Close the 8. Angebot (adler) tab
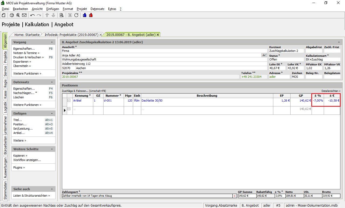This screenshot has height=208, width=345. [x=158, y=35]
